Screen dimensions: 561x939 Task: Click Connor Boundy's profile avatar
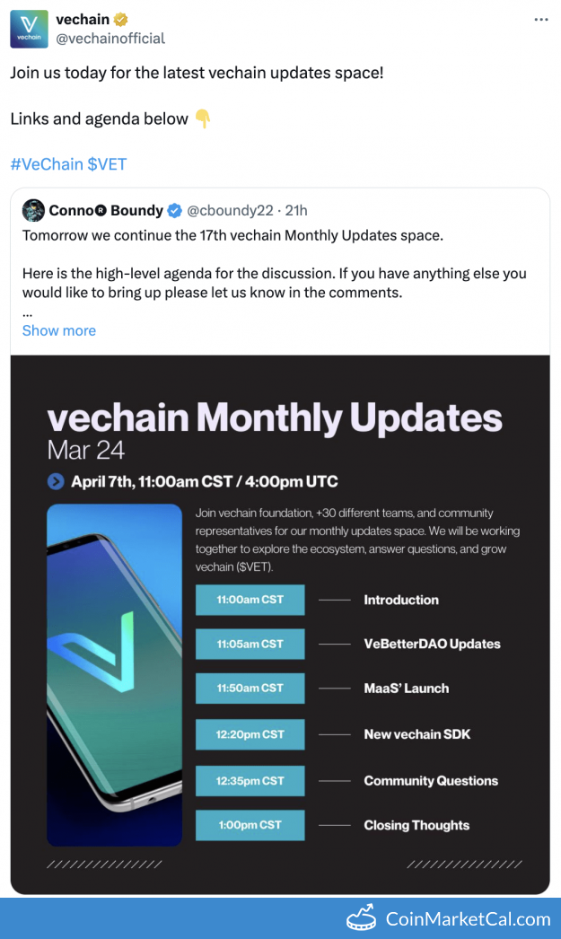(x=33, y=211)
